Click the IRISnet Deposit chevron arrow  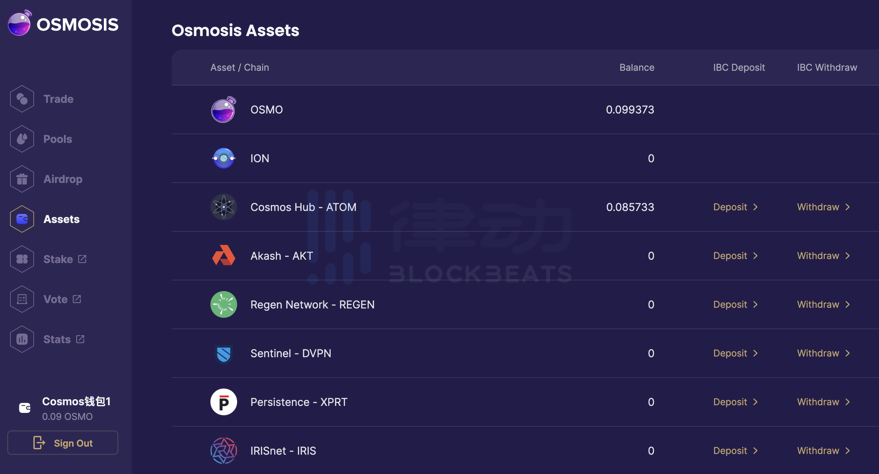(755, 451)
